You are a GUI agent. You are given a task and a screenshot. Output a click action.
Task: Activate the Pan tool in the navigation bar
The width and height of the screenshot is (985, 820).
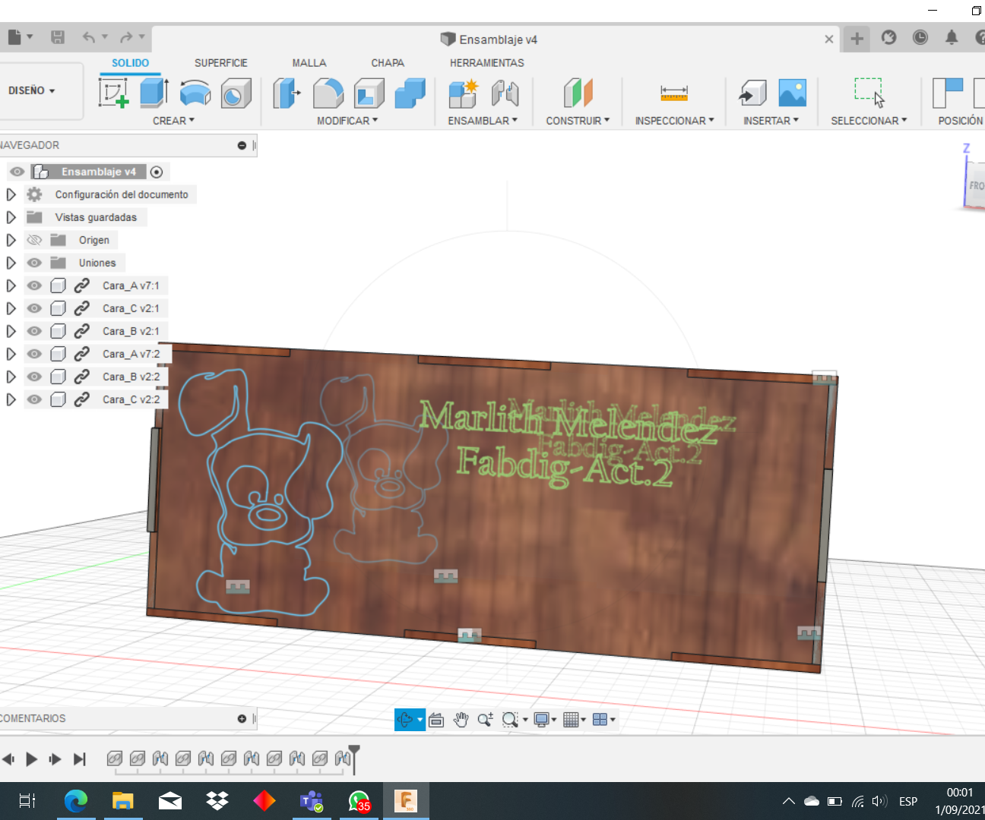coord(461,719)
